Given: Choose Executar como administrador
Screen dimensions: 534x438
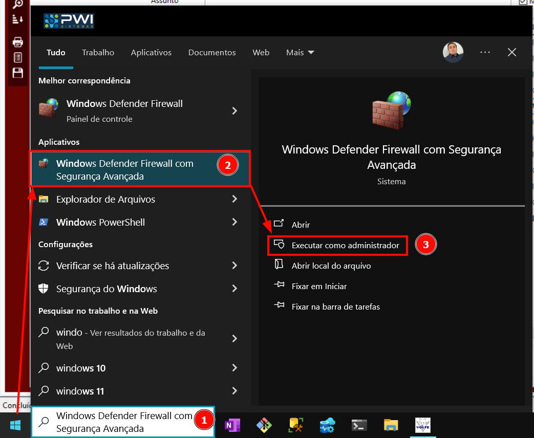Looking at the screenshot, I should (x=345, y=246).
